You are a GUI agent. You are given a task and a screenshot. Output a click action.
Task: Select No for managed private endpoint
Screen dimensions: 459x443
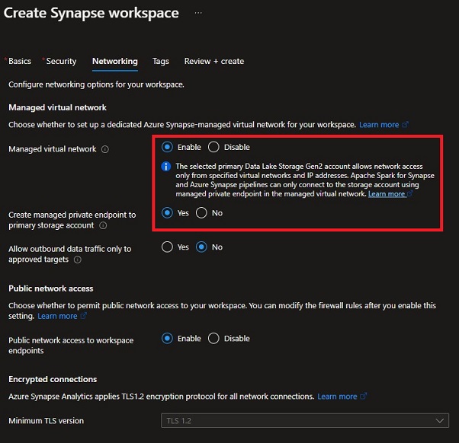[x=201, y=213]
